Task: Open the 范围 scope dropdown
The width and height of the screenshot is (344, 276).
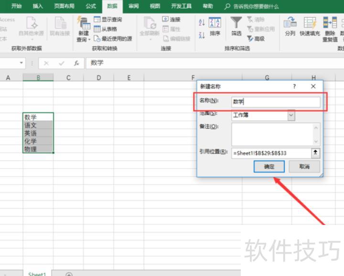Action: tap(291, 115)
